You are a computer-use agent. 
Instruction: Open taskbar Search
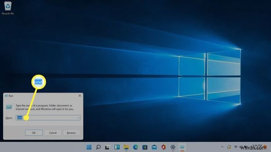(98, 147)
